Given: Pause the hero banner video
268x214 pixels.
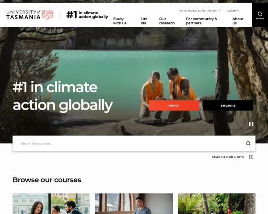Looking at the screenshot, I should (x=251, y=124).
